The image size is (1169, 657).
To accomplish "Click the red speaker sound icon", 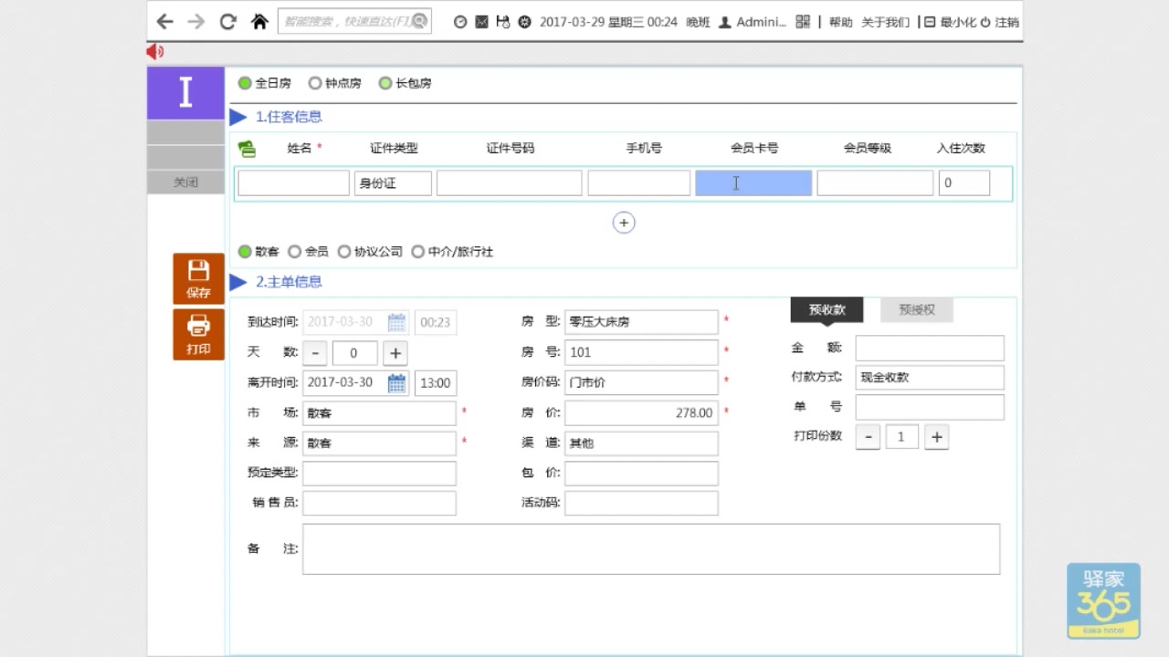I will pyautogui.click(x=155, y=52).
